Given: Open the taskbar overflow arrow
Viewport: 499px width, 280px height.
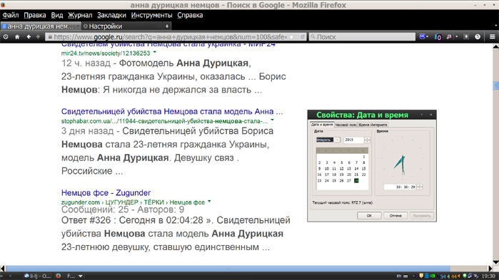Looking at the screenshot, I should [81, 276].
